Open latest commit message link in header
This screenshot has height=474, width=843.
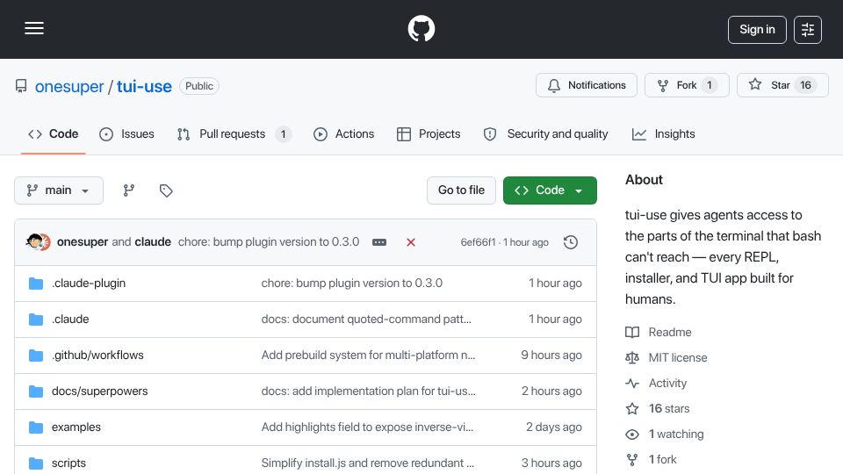(269, 242)
